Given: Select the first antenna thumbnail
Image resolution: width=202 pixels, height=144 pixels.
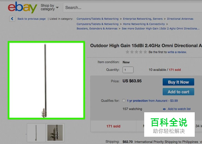Looking at the screenshot, I should click(x=36, y=133).
